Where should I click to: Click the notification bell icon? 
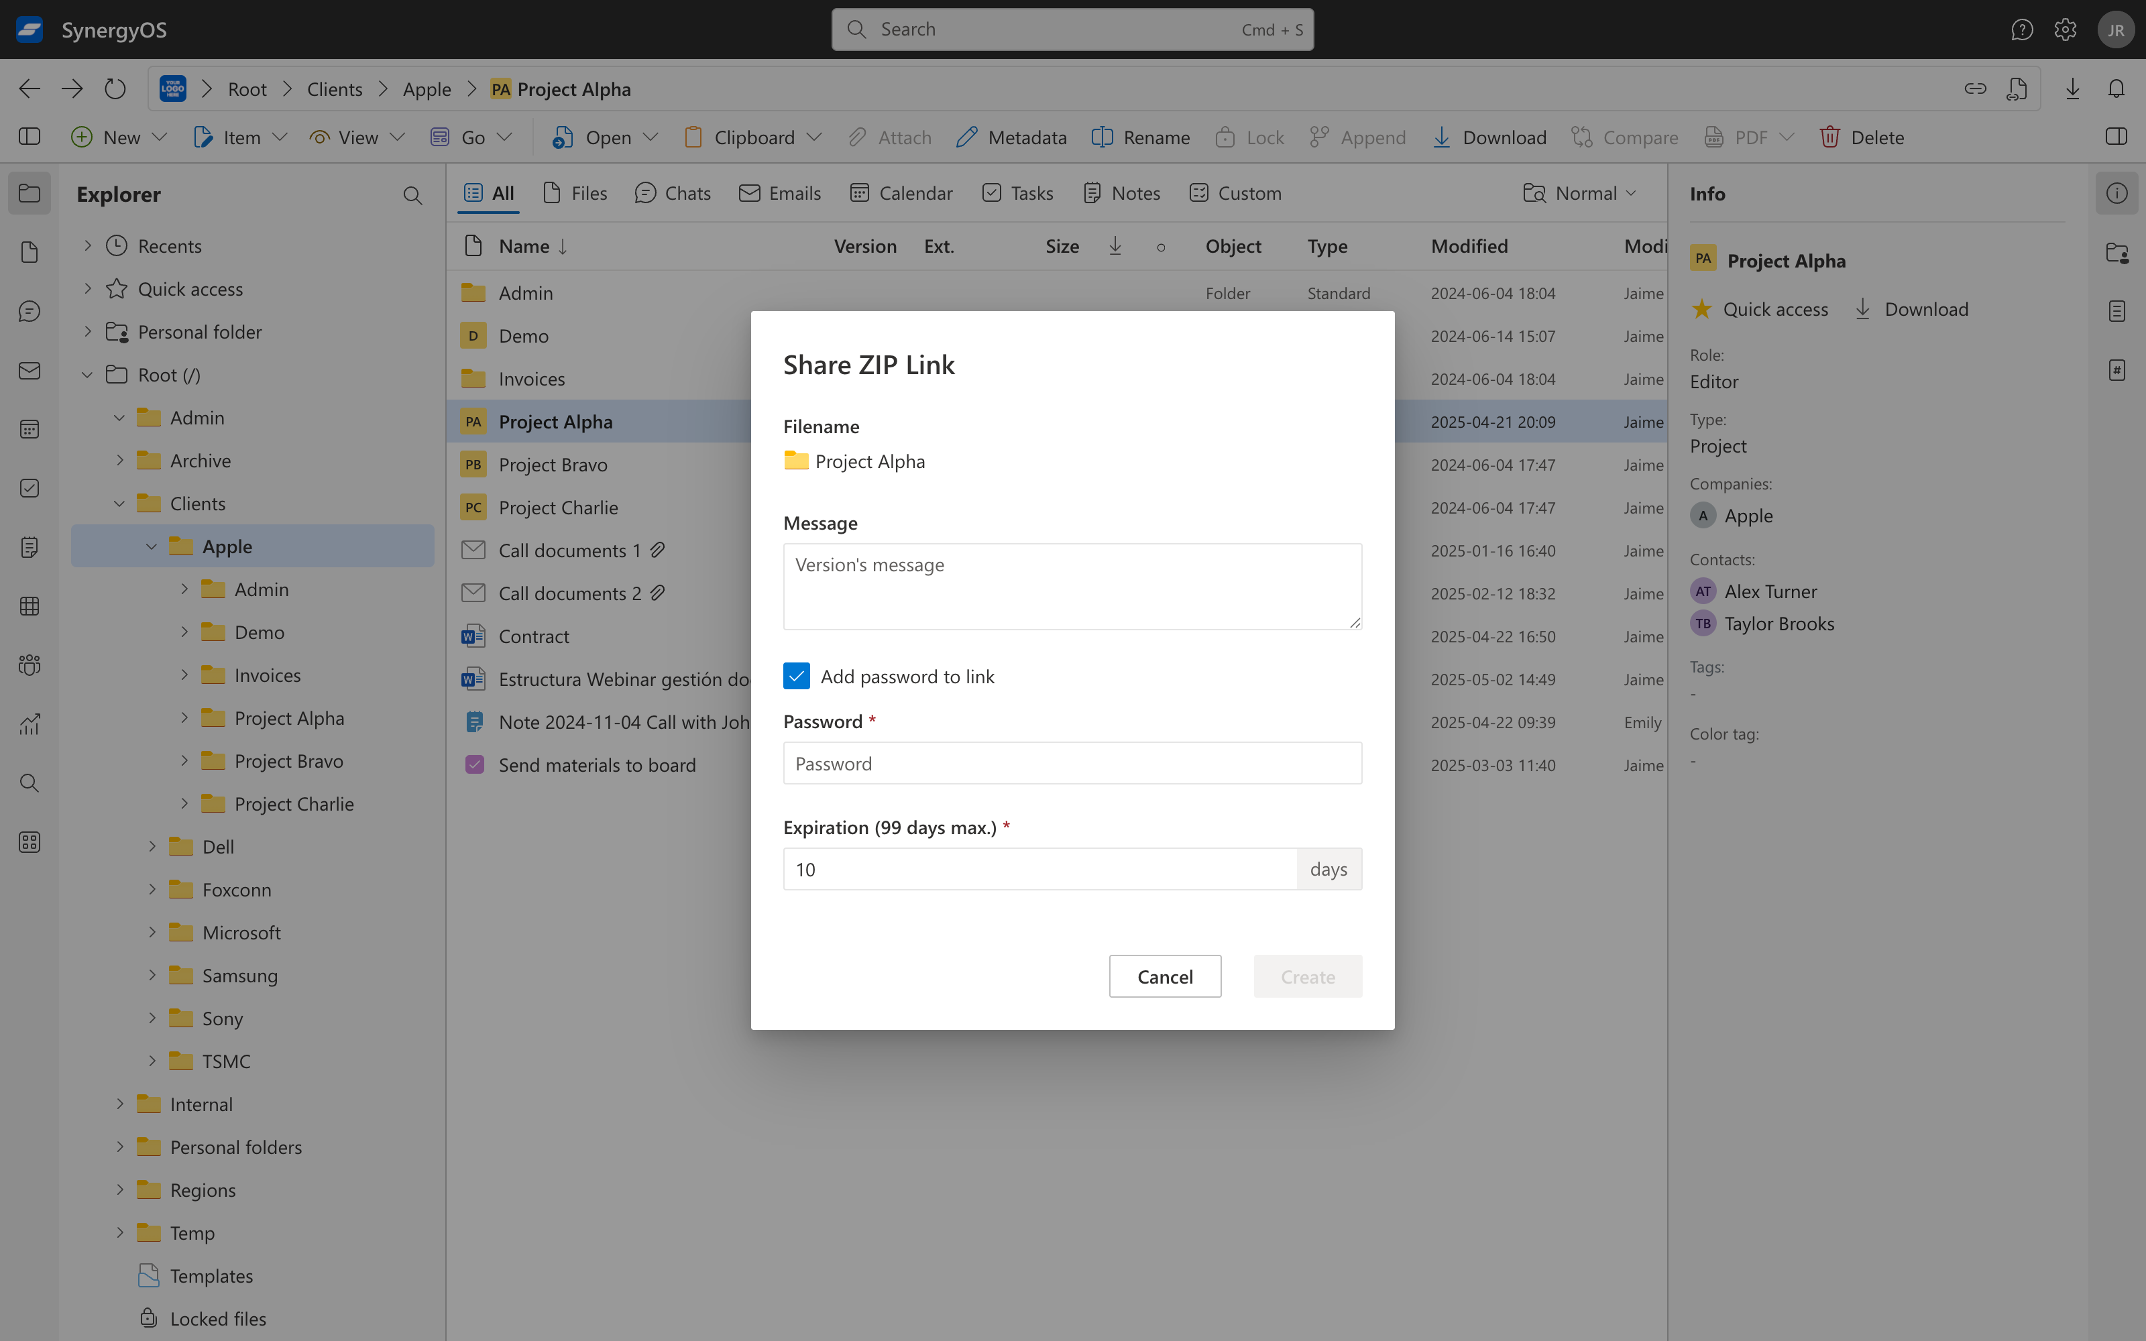click(x=2116, y=89)
